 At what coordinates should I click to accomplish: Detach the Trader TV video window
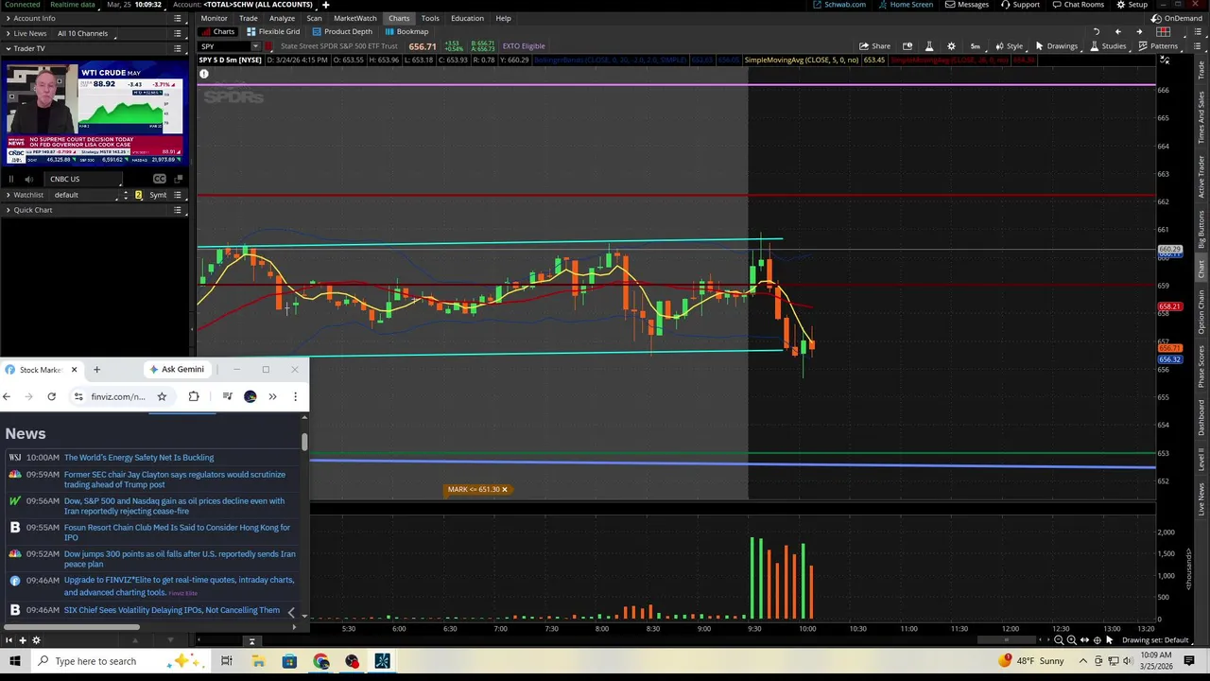point(179,179)
